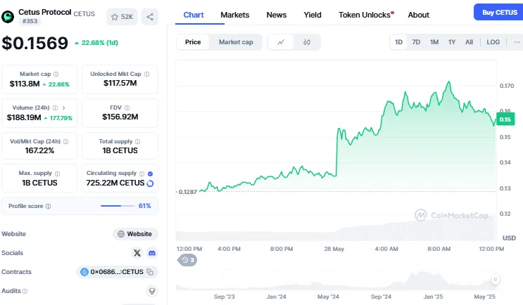Open the Token Unlocks tab

365,15
